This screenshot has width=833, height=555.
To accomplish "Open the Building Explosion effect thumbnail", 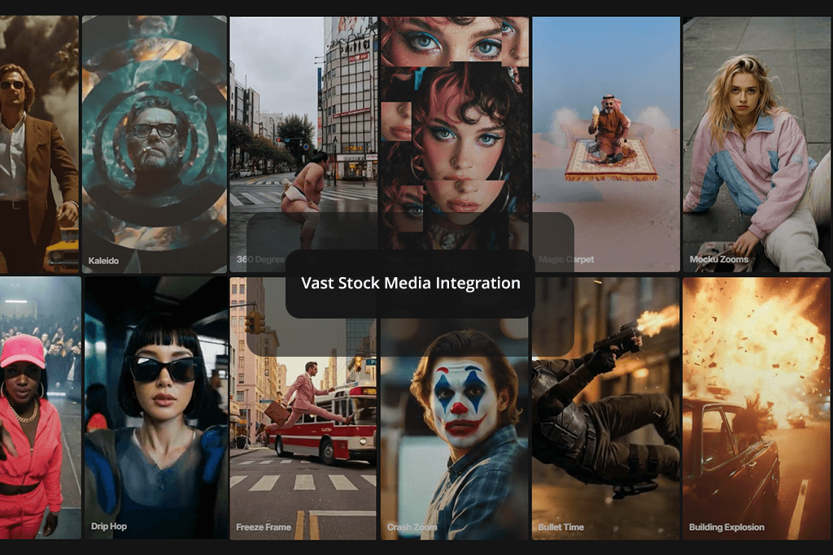I will 757,408.
